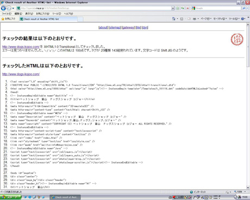Open the ツール menu in the menu bar
250x200 pixels.
point(57,14)
